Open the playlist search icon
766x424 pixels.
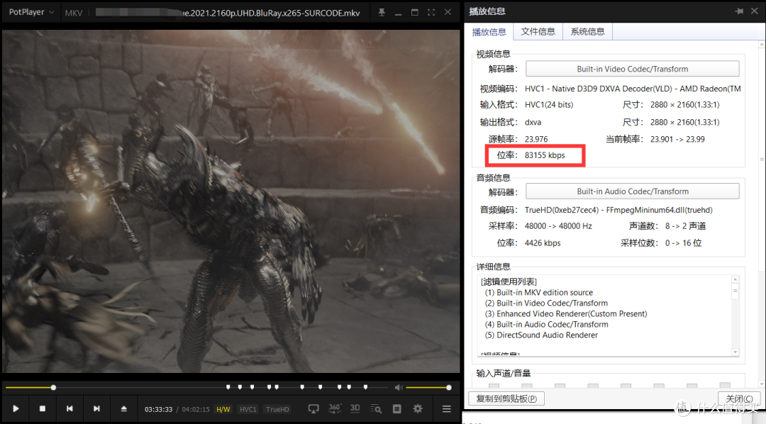tap(376, 409)
